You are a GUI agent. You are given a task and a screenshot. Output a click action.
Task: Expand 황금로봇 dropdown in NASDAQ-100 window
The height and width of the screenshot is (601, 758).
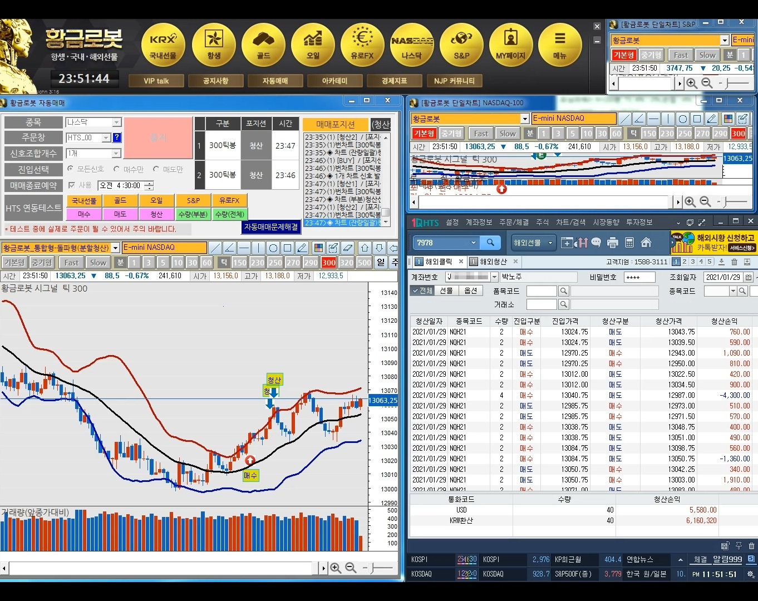pos(524,119)
